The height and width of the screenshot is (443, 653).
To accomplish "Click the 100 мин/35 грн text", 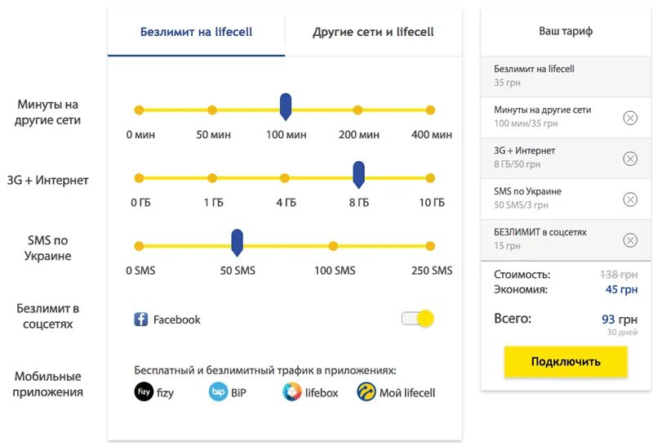I will pos(526,123).
